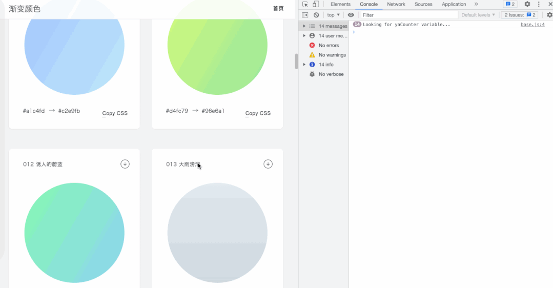Click the page vertical scrollbar thumb
The width and height of the screenshot is (553, 288).
point(296,61)
